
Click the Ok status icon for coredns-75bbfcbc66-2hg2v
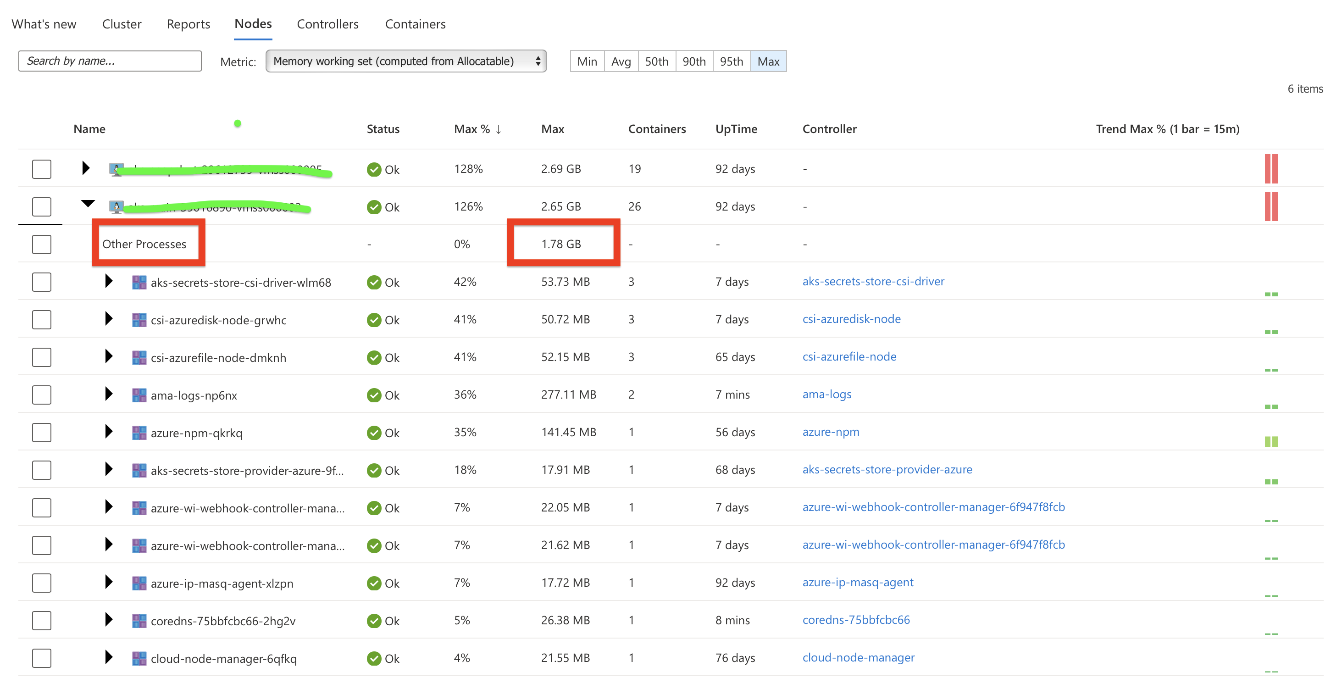(x=373, y=621)
